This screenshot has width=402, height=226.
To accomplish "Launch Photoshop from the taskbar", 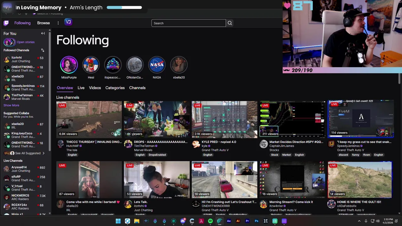I will point(257,221).
